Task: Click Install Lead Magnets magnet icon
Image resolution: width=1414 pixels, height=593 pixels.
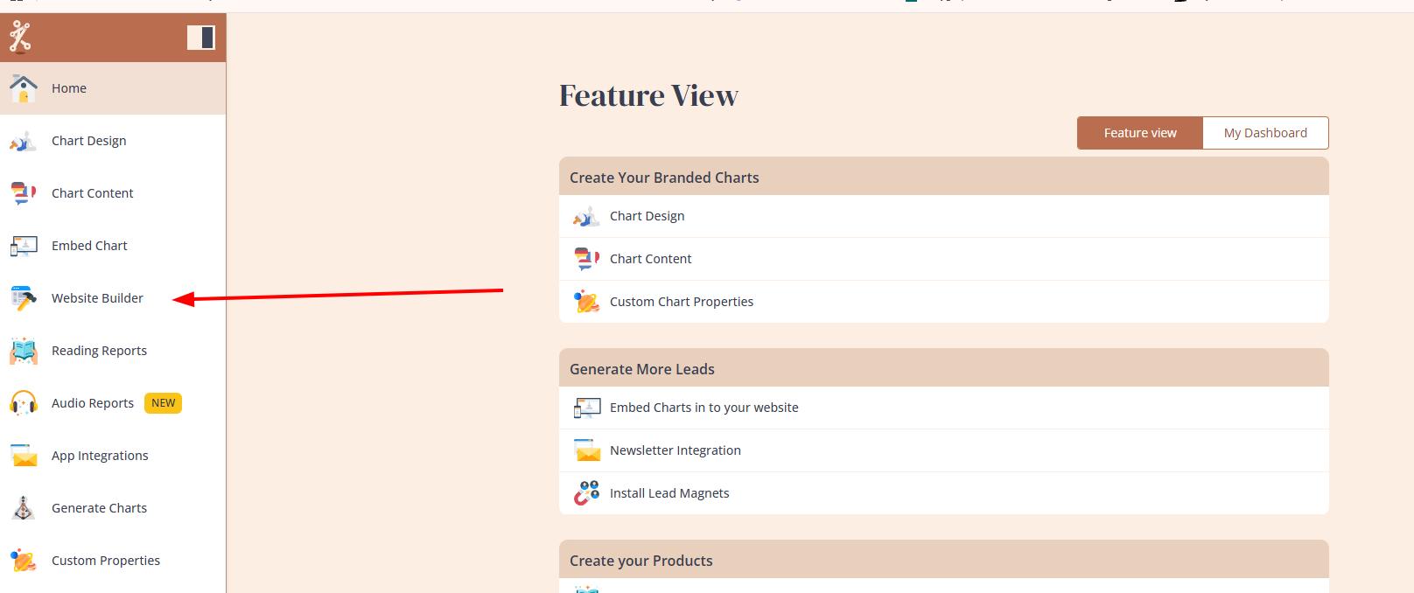Action: pos(586,493)
